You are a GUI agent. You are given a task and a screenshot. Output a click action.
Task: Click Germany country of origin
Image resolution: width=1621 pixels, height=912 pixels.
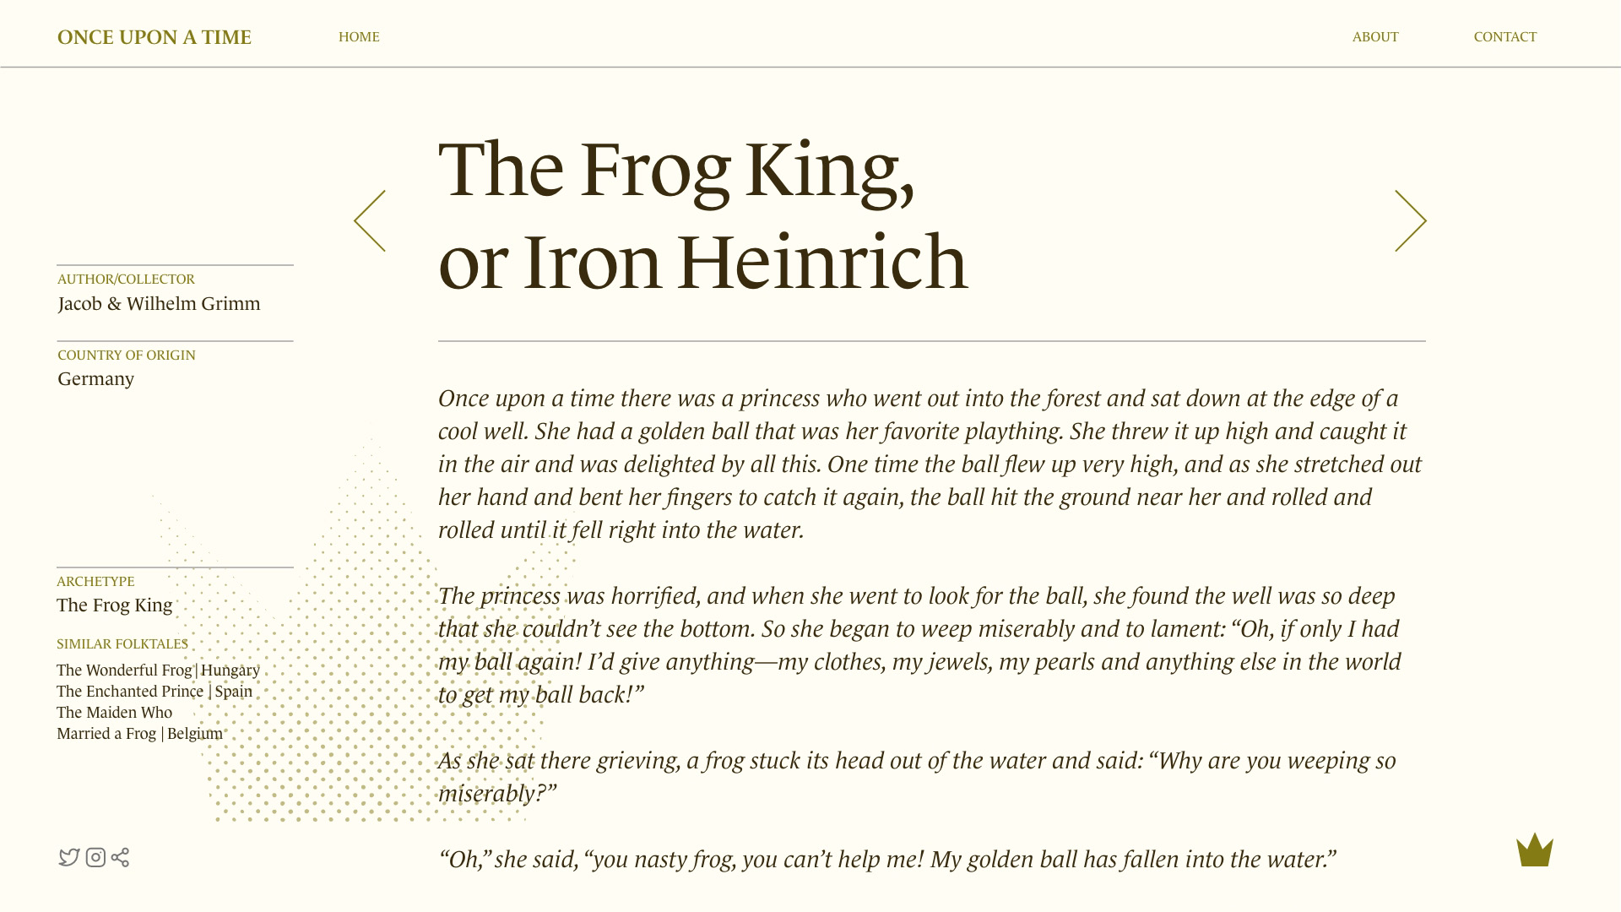(x=96, y=379)
